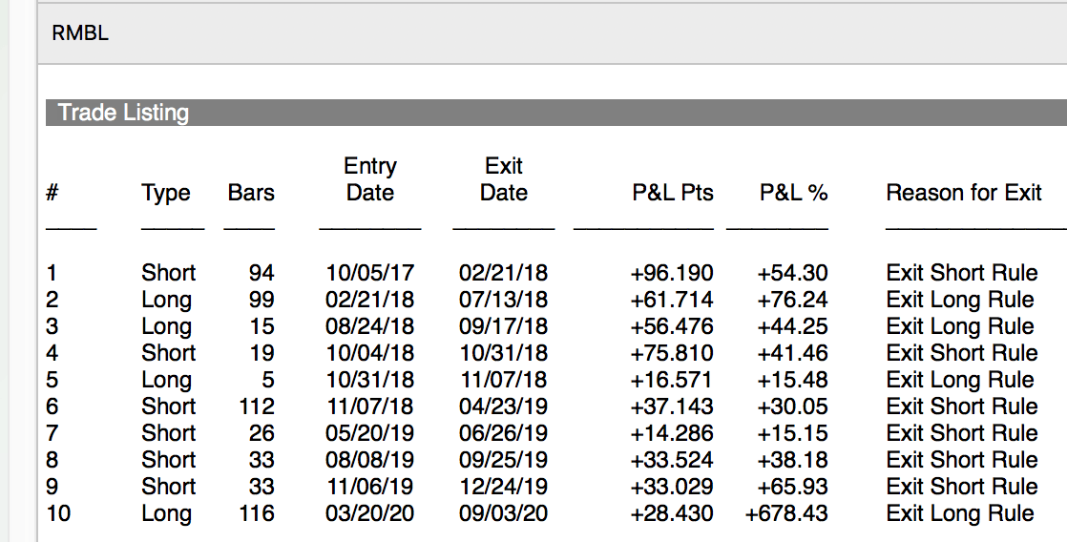Click the Entry Date column header
Image resolution: width=1067 pixels, height=542 pixels.
click(370, 178)
